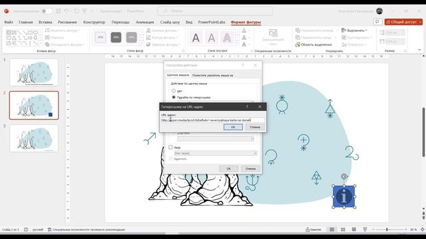Screen dimensions: 426x239
Task: Select the dark gray shape style
Action: 116,37
